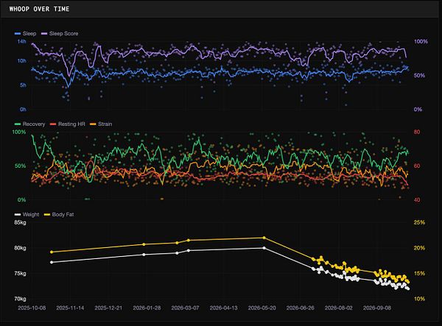The height and width of the screenshot is (326, 442).
Task: Click the 10h sleep axis label
Action: point(21,61)
